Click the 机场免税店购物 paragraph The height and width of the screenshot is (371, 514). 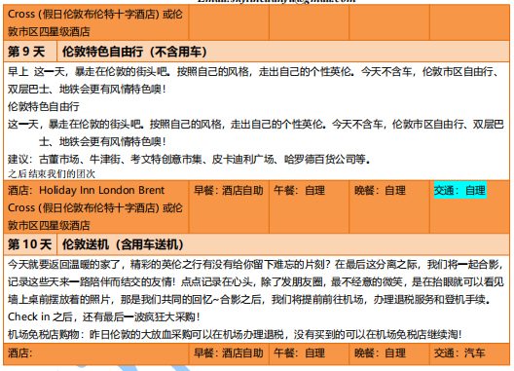click(235, 335)
